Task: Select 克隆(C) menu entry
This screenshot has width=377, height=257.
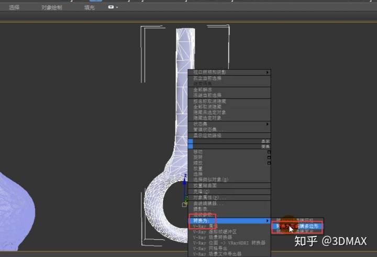Action: click(229, 192)
